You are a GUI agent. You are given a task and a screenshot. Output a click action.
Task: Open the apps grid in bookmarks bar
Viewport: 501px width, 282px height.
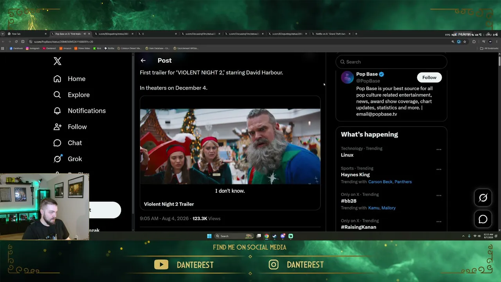tap(3, 49)
